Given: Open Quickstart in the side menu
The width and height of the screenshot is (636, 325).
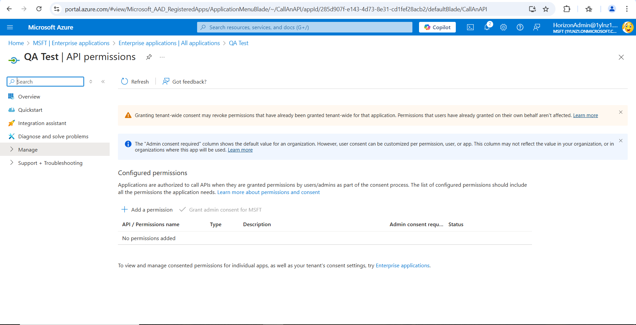Looking at the screenshot, I should (x=30, y=110).
